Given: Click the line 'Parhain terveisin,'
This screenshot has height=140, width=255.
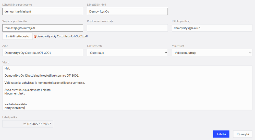Looking at the screenshot, I should click(x=16, y=104).
